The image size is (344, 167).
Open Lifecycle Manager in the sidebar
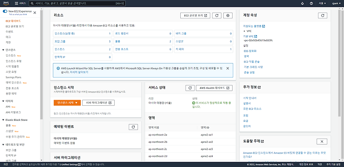click(x=15, y=137)
